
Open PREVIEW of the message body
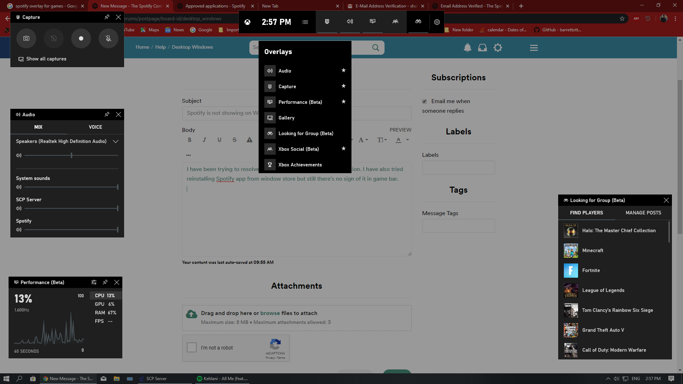[x=400, y=130]
